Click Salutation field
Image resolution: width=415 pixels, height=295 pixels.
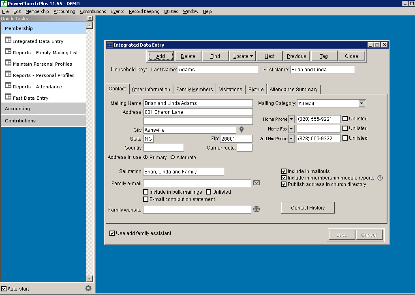(184, 172)
